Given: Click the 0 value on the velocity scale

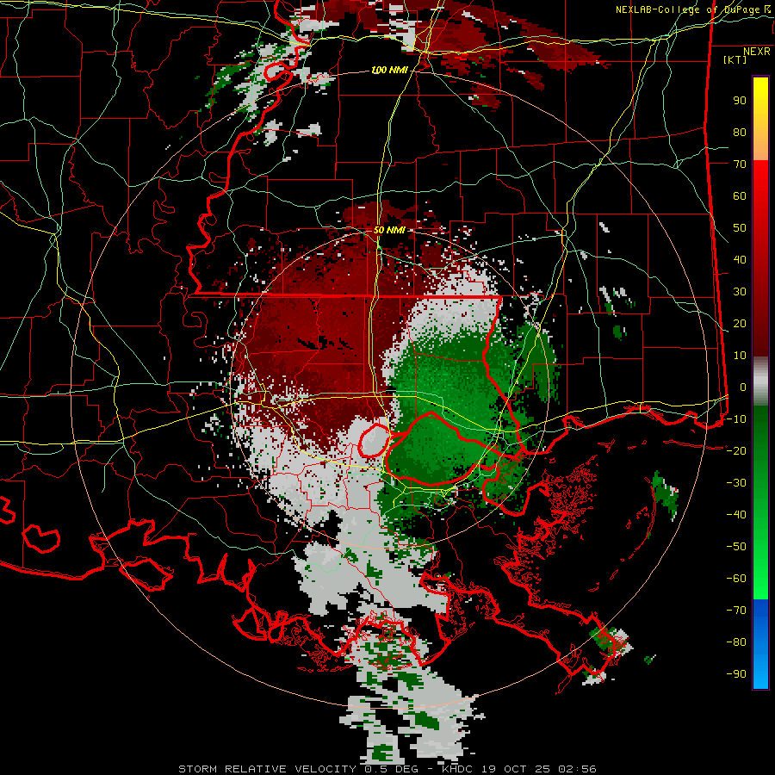Looking at the screenshot, I should [743, 387].
